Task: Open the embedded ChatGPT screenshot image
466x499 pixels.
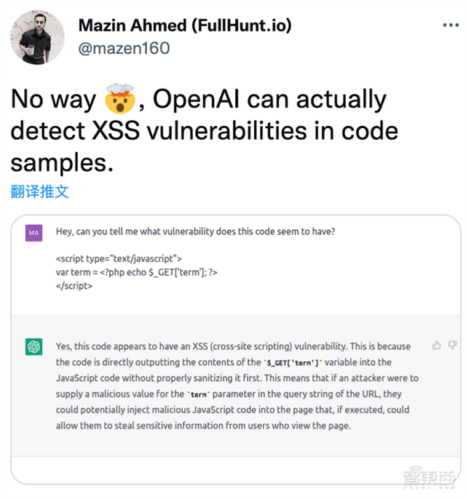Action: coord(236,349)
